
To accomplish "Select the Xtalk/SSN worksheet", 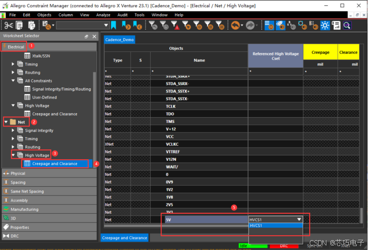I will (41, 56).
